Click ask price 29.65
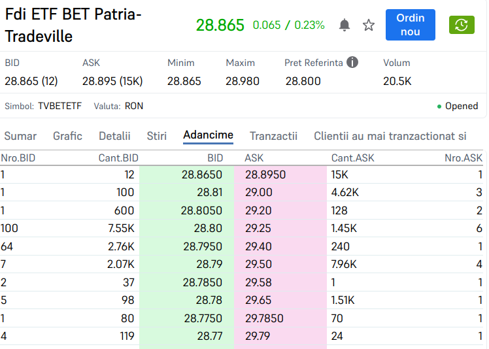The height and width of the screenshot is (349, 489). tap(258, 300)
